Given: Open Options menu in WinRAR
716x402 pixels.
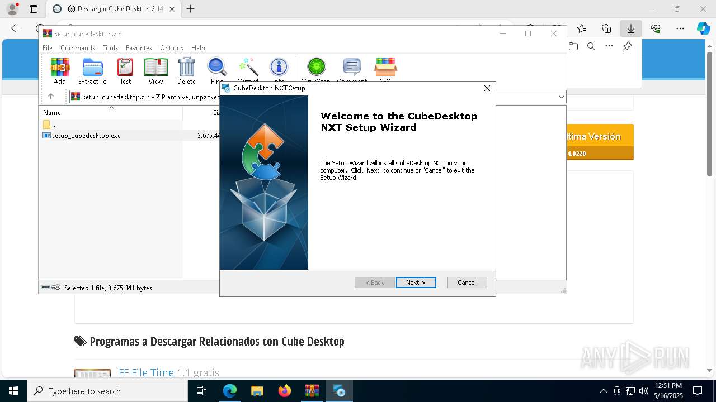Looking at the screenshot, I should click(x=172, y=48).
